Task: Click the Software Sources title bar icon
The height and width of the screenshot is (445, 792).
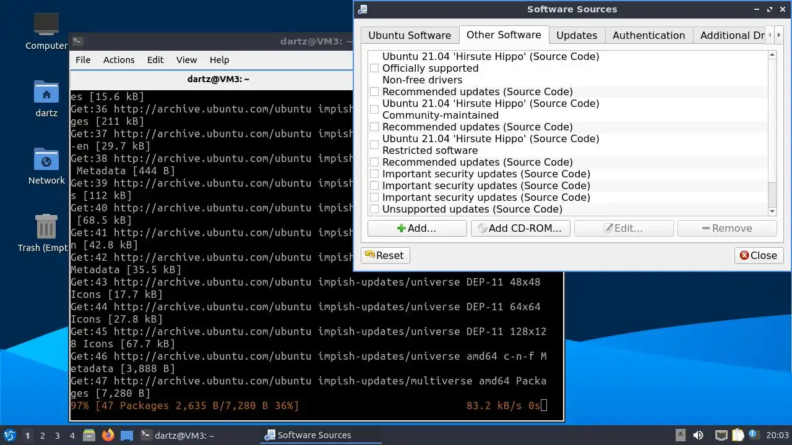Action: 363,9
